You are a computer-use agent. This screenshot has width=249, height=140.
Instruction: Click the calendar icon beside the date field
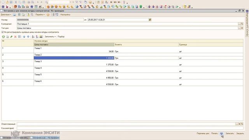click(x=150, y=20)
